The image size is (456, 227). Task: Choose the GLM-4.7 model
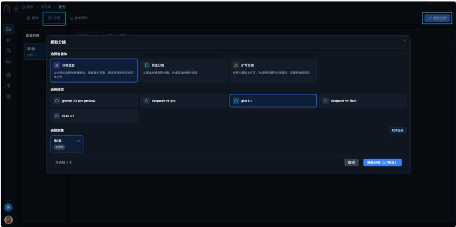(x=94, y=116)
